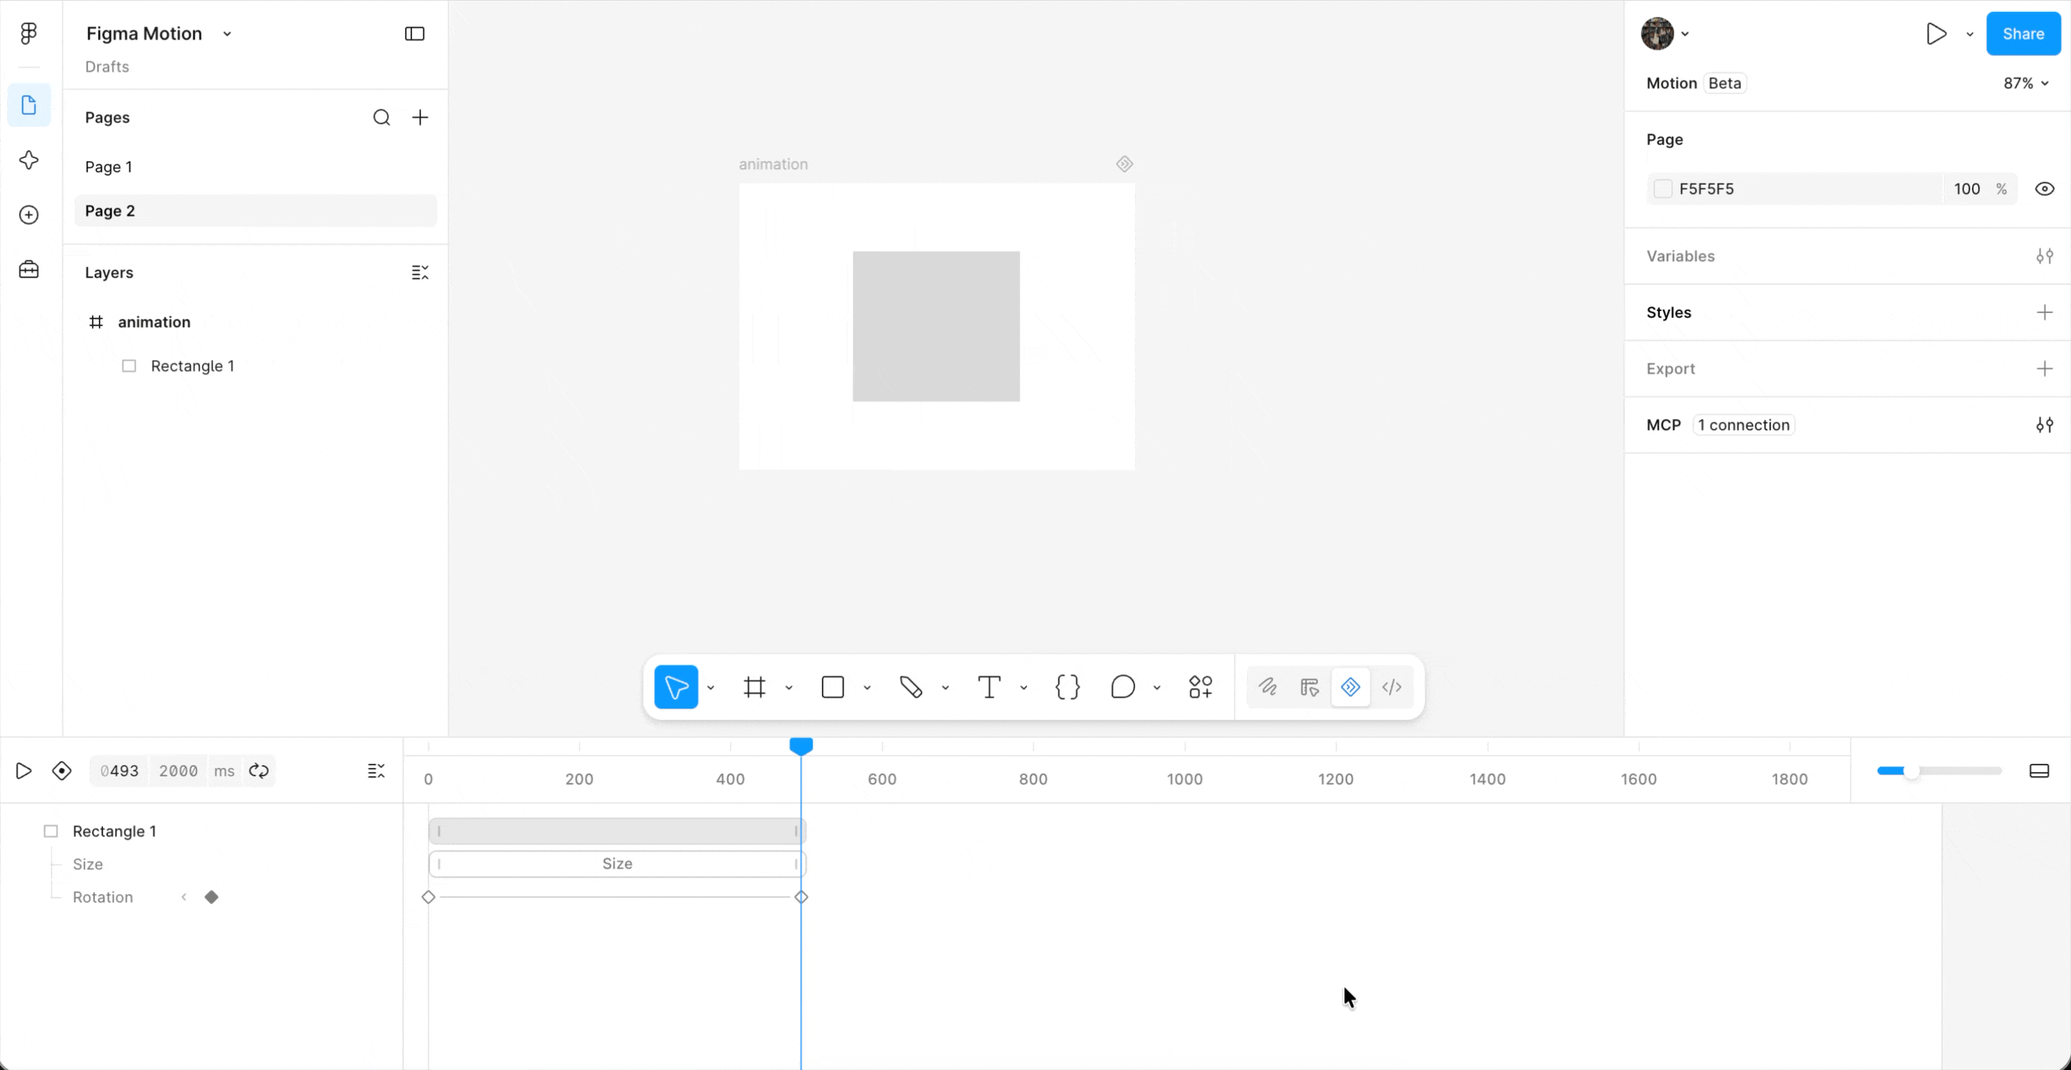Toggle the loop playback icon

coord(259,771)
